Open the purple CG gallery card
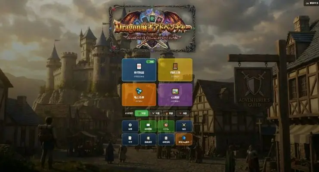Screen dimensions: 319x172 (175, 95)
